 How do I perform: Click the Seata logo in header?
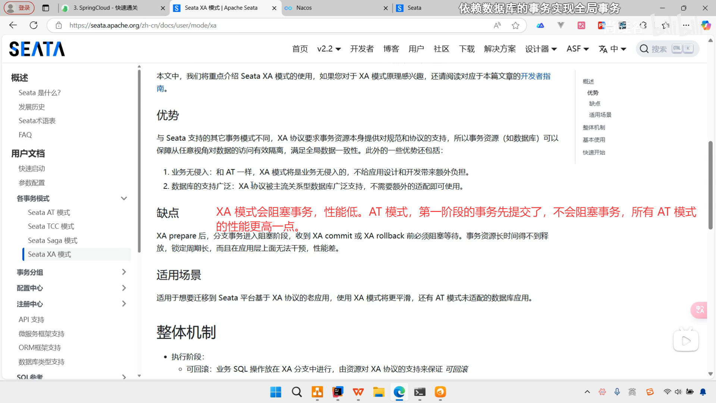click(37, 49)
